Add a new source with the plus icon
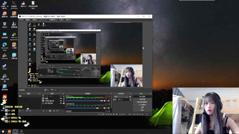The width and height of the screenshot is (239, 134). point(43,111)
